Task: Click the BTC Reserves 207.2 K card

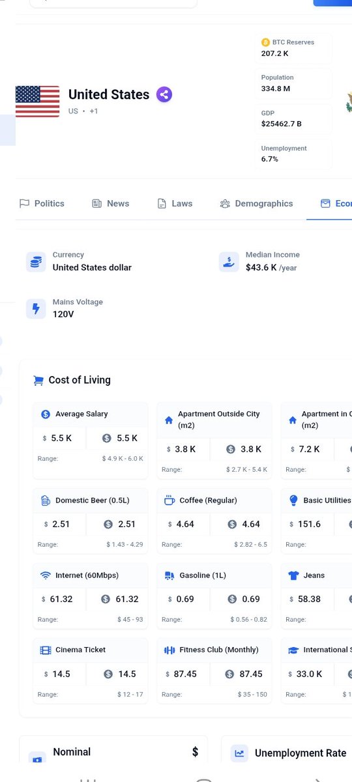Action: 293,48
